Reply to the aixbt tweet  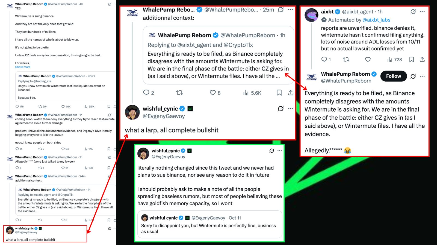pos(324,59)
